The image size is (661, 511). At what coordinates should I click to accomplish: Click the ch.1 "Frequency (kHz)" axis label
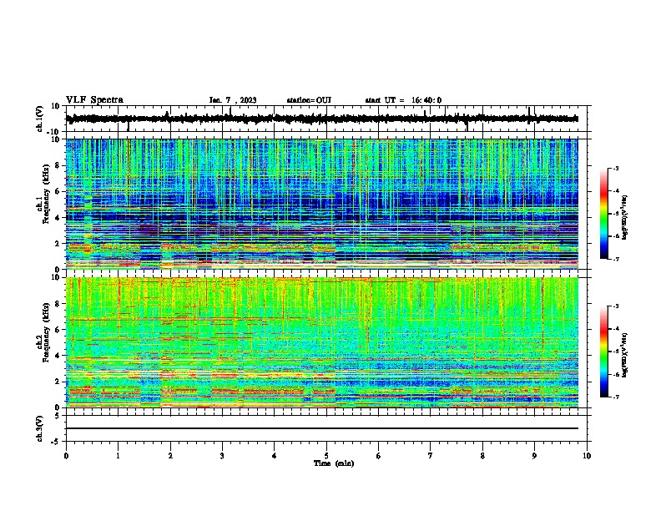click(x=46, y=192)
